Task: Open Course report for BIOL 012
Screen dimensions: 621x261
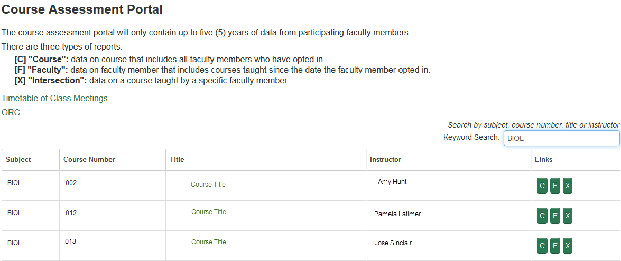Action: (542, 216)
